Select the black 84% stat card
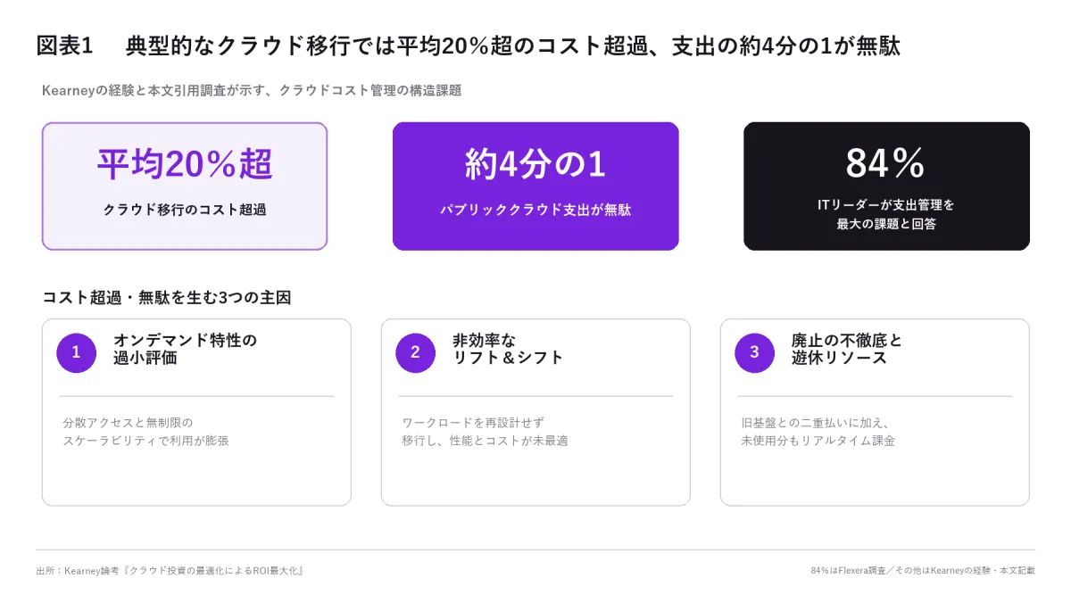Screen dimensions: 1071x595 (886, 186)
